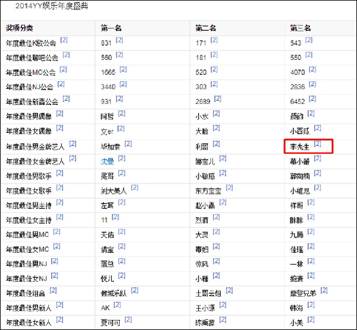The image size is (357, 330).
Task: Open the blue 沈曼 hyperlink
Action: pos(107,161)
